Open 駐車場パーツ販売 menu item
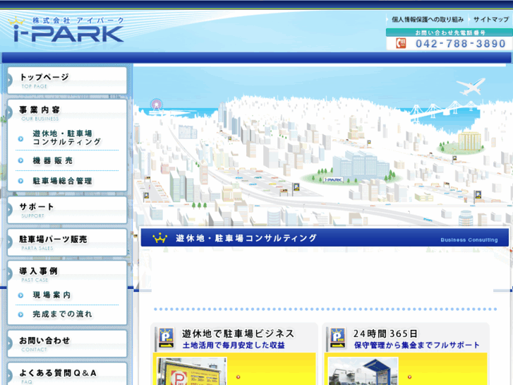The width and height of the screenshot is (513, 385). click(67, 242)
